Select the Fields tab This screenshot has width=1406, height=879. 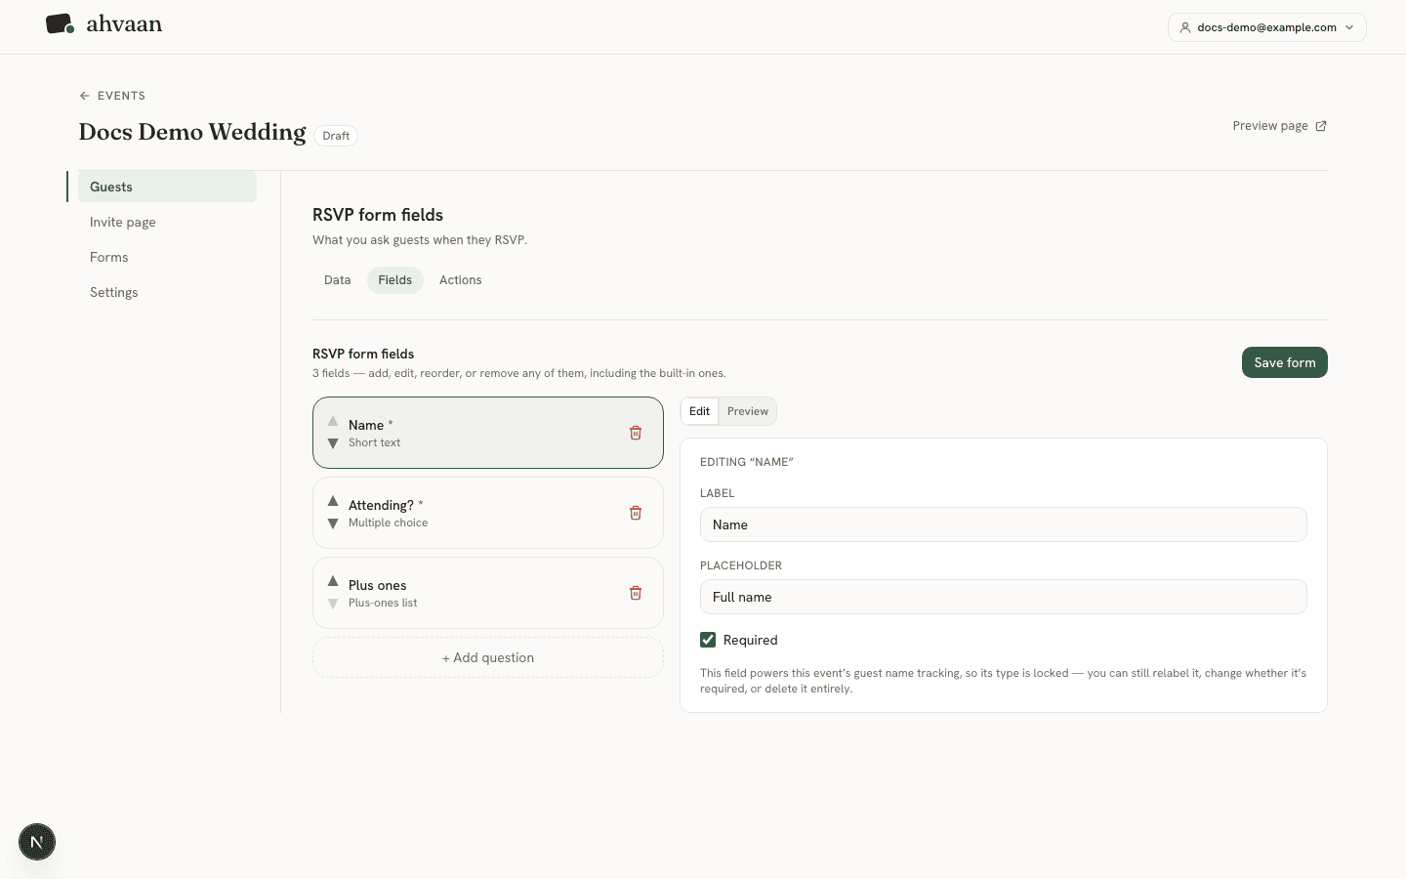[394, 280]
